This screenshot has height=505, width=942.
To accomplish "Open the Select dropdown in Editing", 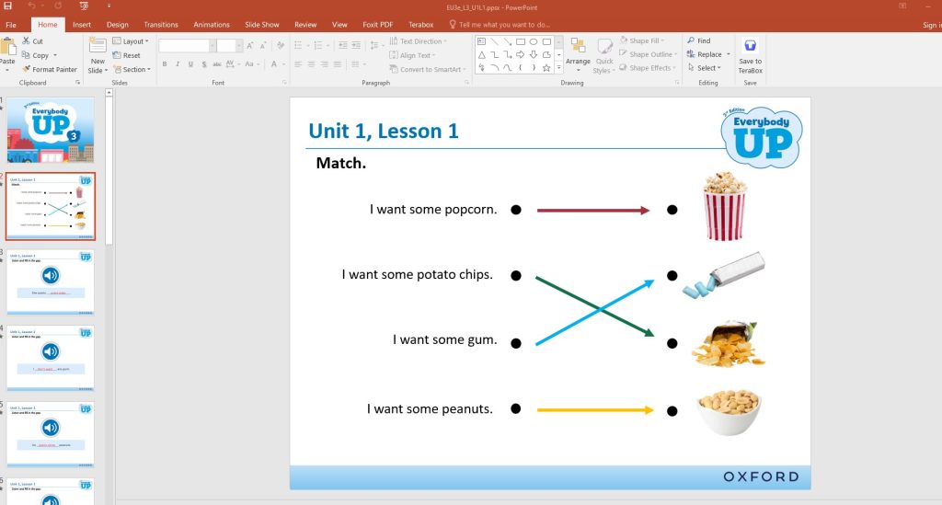I will pyautogui.click(x=704, y=68).
